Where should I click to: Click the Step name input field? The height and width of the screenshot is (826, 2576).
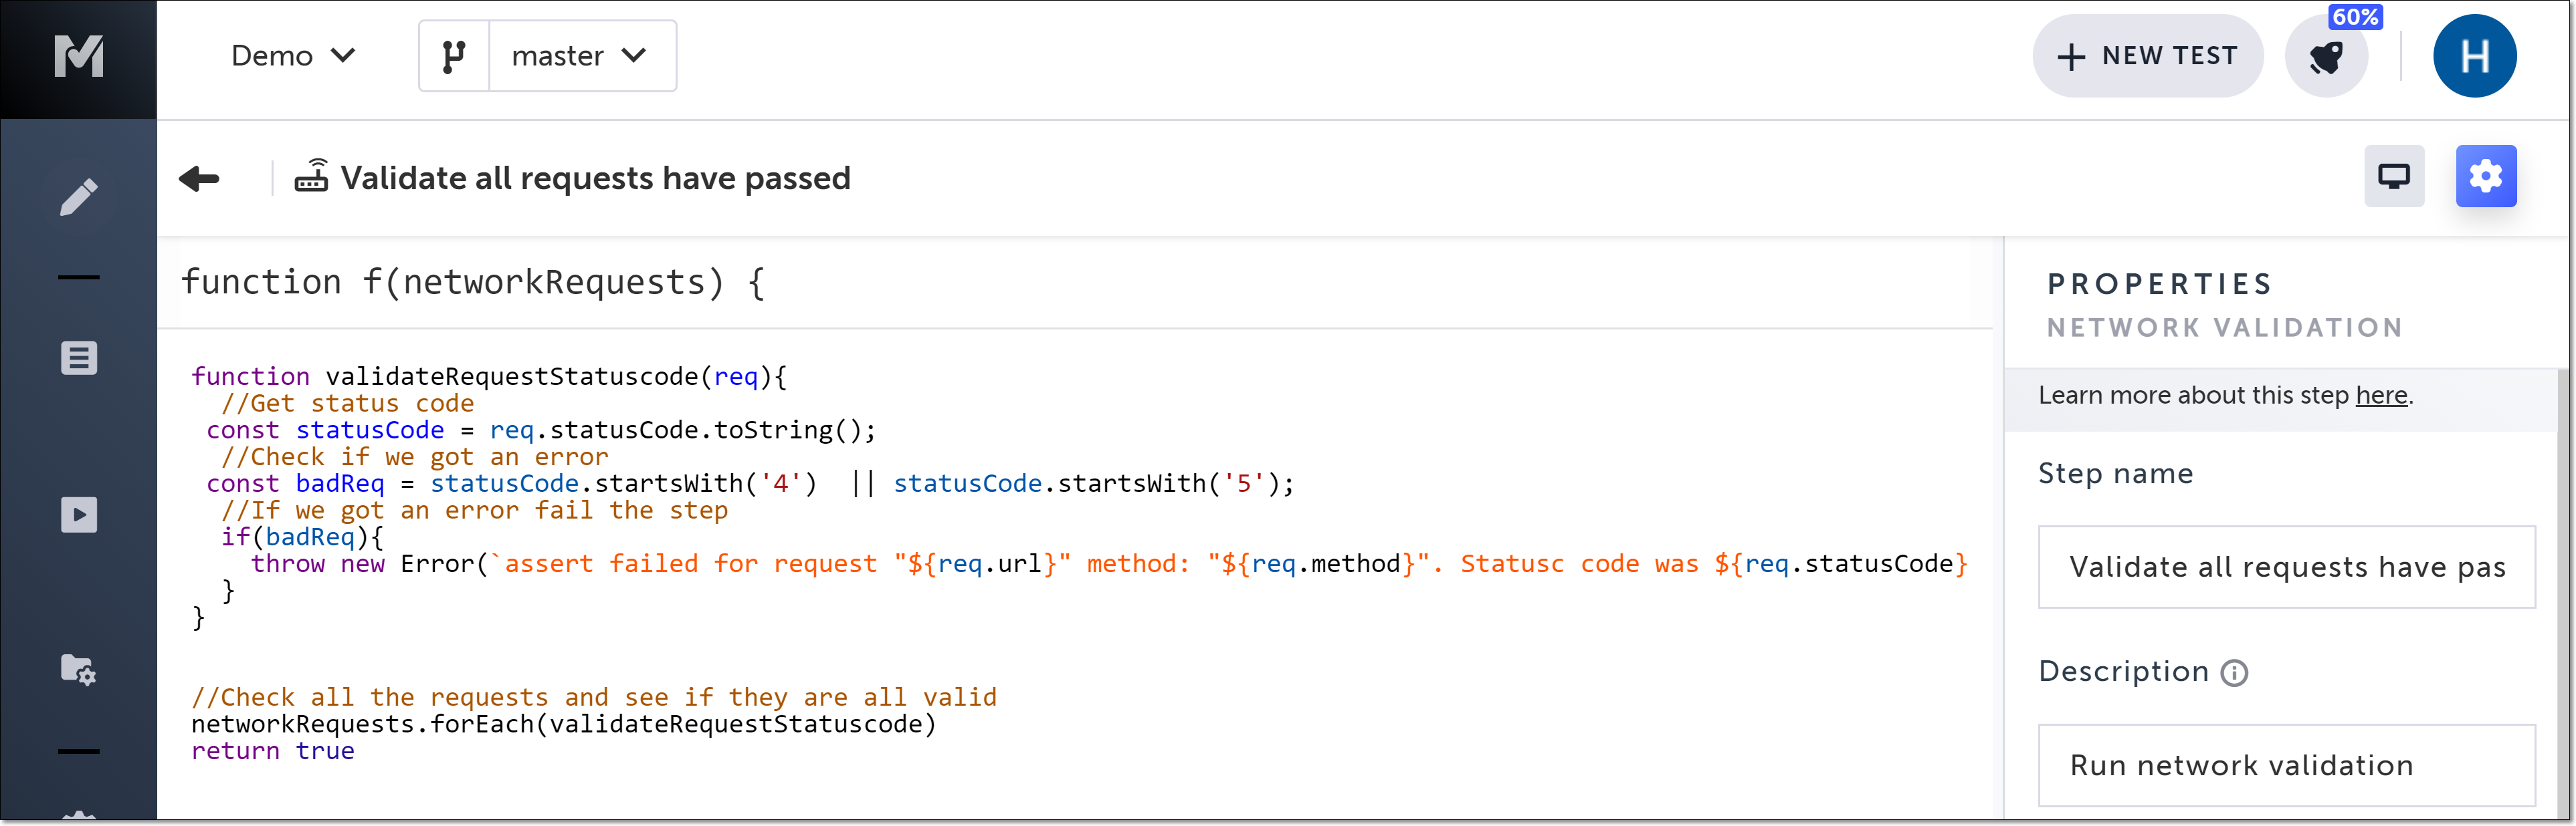(x=2286, y=567)
